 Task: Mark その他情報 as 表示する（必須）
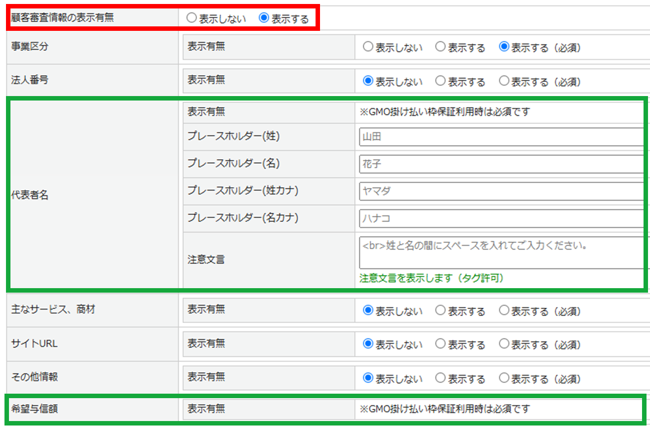[x=504, y=378]
